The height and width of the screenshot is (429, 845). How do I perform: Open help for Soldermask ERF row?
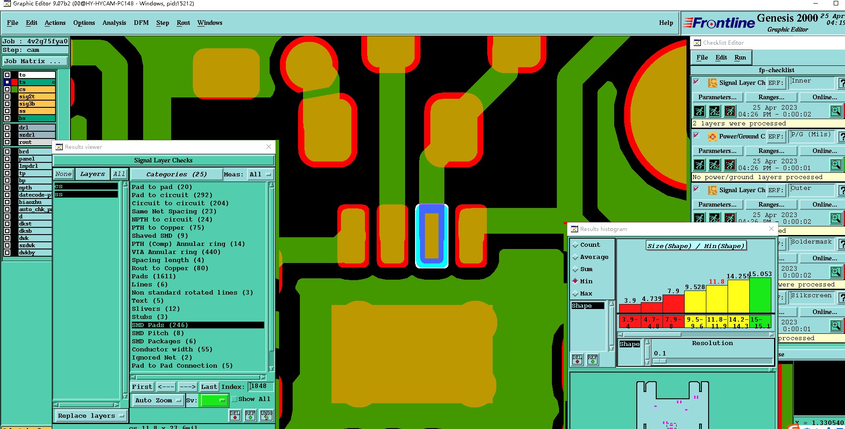click(x=842, y=244)
